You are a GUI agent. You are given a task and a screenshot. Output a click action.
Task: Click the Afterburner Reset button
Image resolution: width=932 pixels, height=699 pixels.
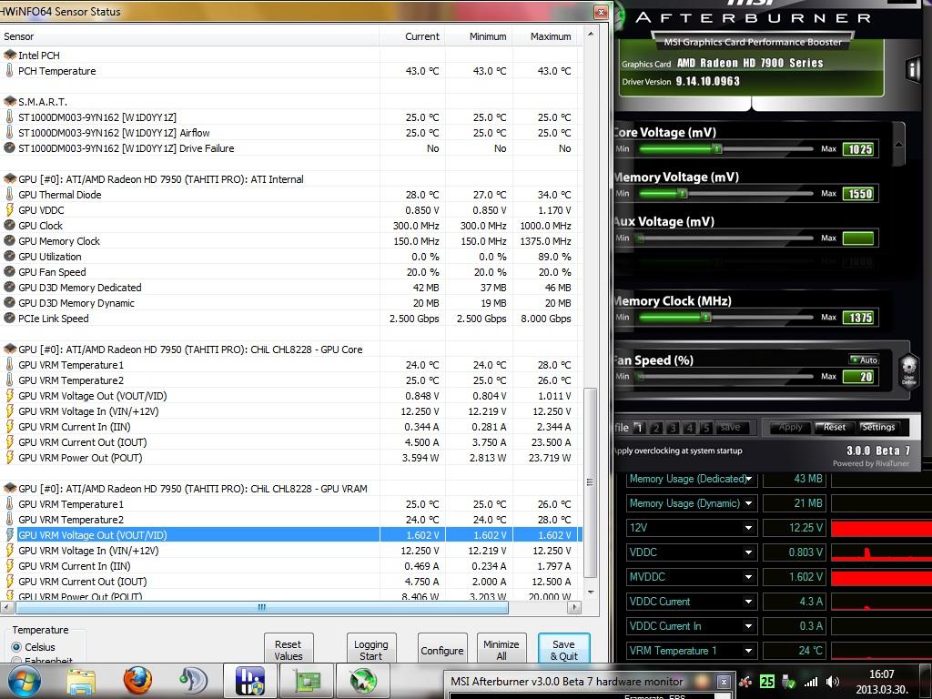pyautogui.click(x=834, y=427)
